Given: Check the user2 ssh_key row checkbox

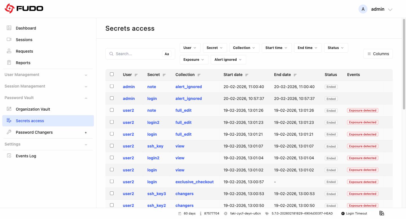Looking at the screenshot, I should tap(112, 146).
